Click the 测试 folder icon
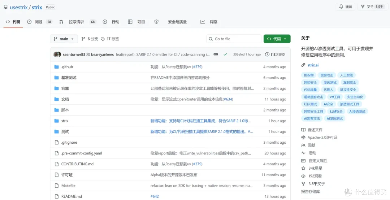390x200 pixels. (x=56, y=132)
